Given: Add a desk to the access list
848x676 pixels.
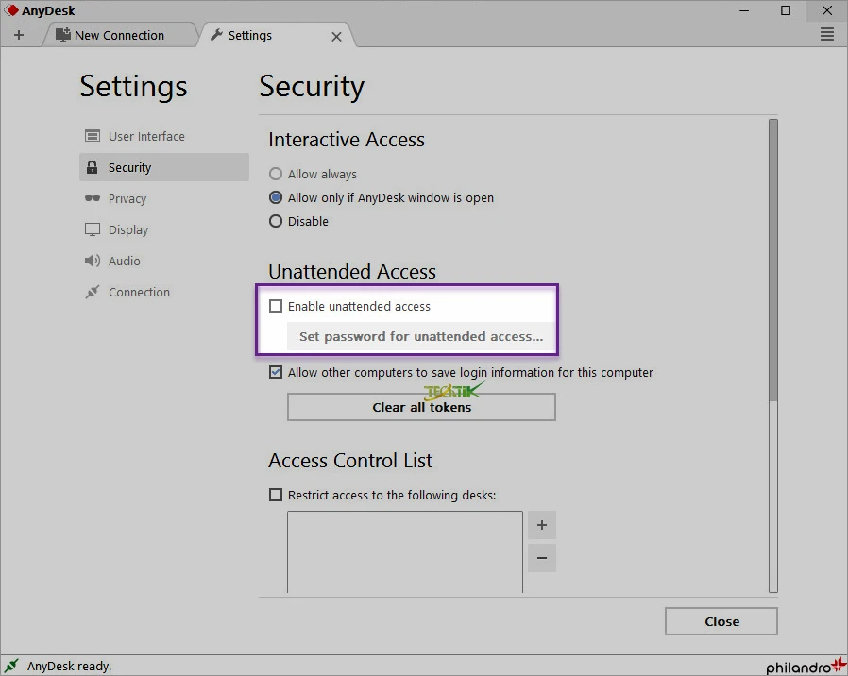Looking at the screenshot, I should (542, 525).
